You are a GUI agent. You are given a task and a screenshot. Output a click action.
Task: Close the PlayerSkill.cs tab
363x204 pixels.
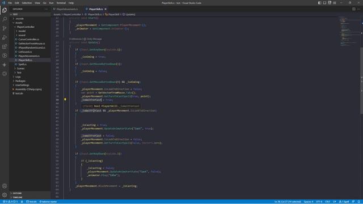(105, 9)
